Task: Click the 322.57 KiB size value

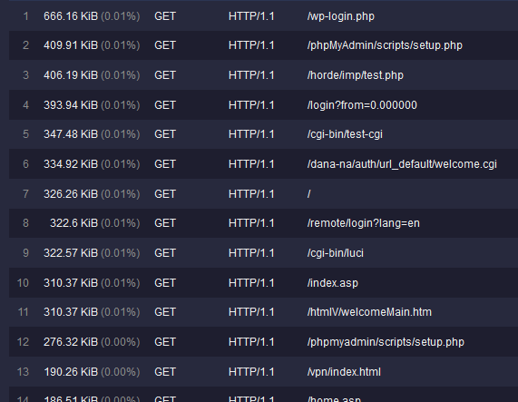Action: pos(71,253)
